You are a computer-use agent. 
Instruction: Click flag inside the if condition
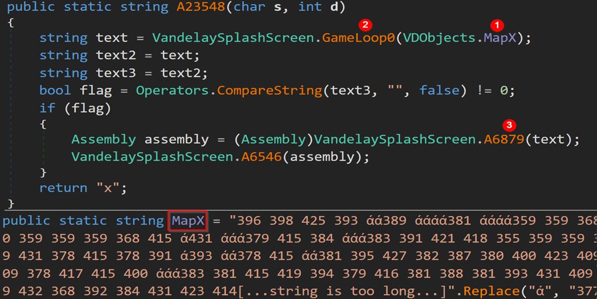pos(88,108)
